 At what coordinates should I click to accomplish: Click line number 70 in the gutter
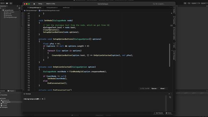click(29, 67)
